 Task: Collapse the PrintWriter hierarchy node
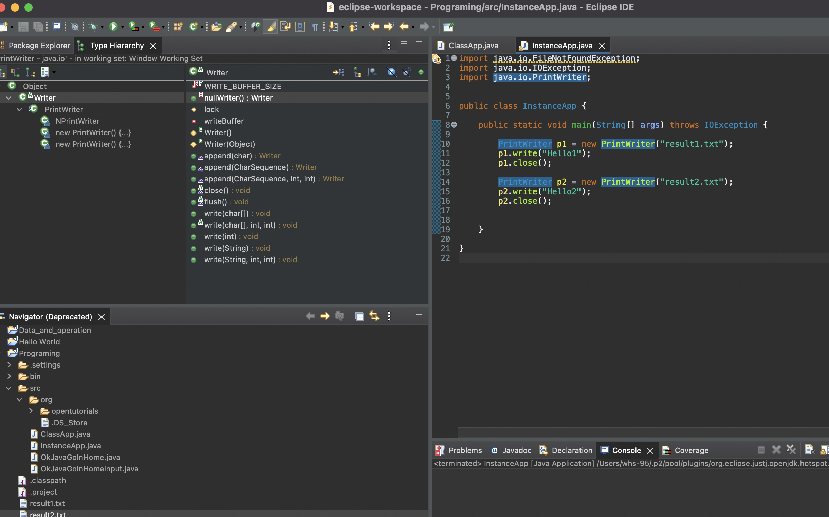click(19, 109)
